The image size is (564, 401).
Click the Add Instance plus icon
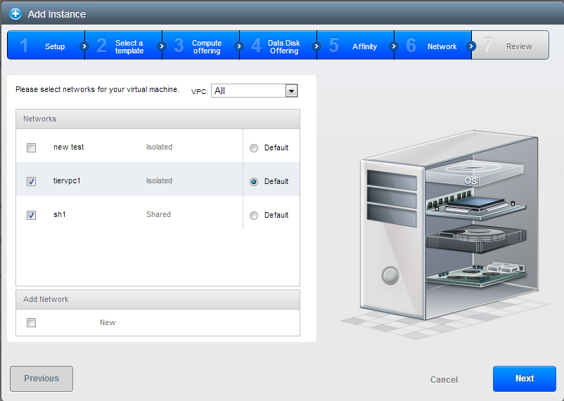(x=15, y=14)
